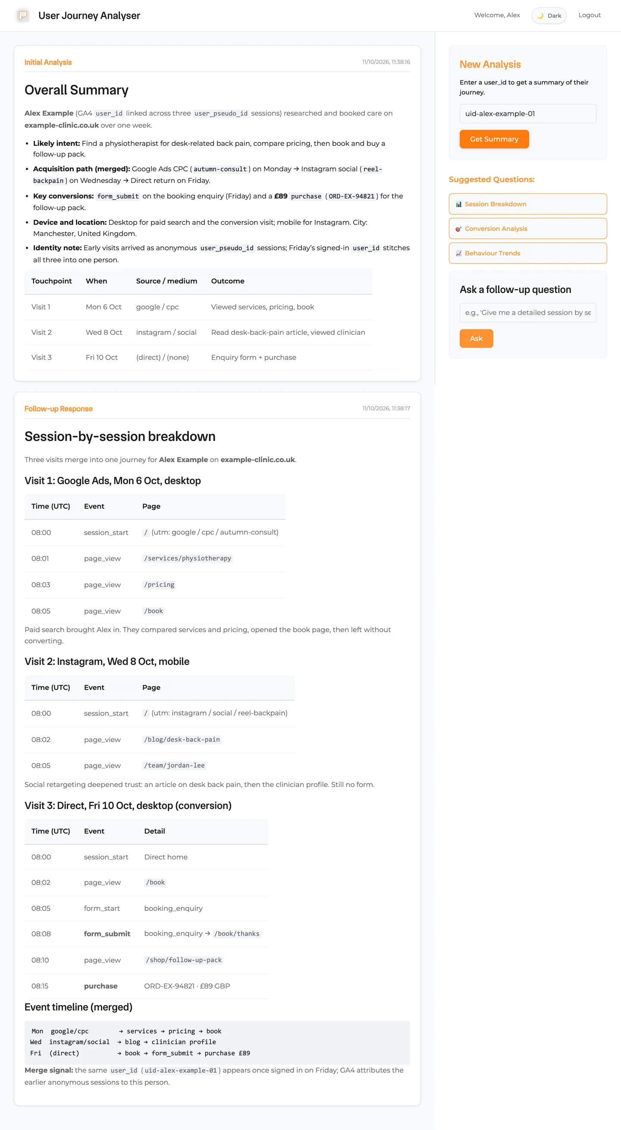Image resolution: width=621 pixels, height=1130 pixels.
Task: Log out via the Logout link
Action: pyautogui.click(x=590, y=15)
